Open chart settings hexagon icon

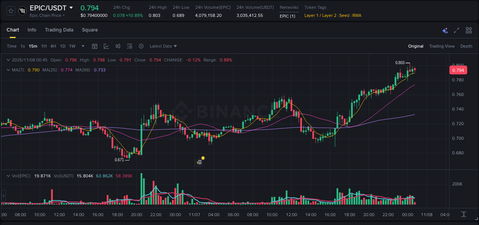tap(141, 46)
